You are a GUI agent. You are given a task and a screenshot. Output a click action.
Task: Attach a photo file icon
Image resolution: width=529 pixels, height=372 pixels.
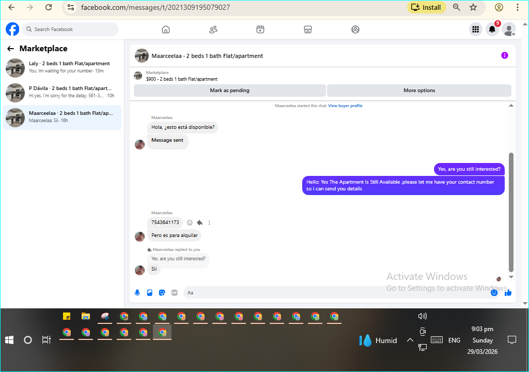click(x=150, y=293)
